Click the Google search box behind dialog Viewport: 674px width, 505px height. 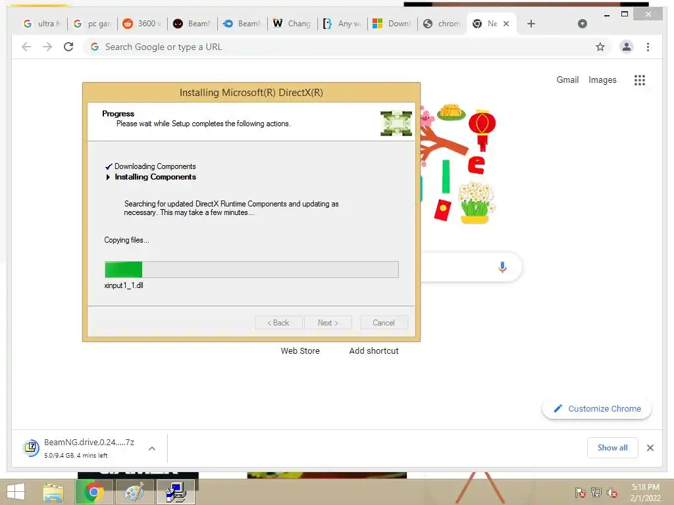471,267
